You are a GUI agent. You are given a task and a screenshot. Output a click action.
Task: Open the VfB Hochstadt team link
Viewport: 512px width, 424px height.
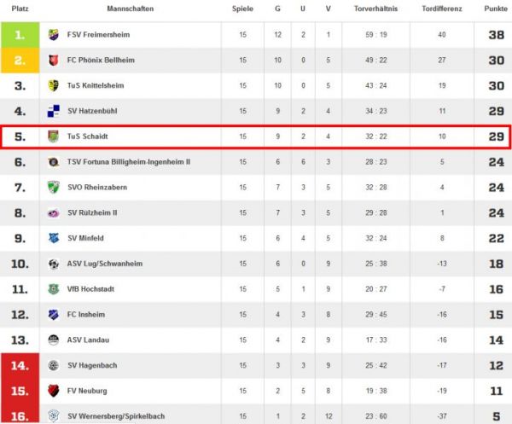(x=90, y=289)
